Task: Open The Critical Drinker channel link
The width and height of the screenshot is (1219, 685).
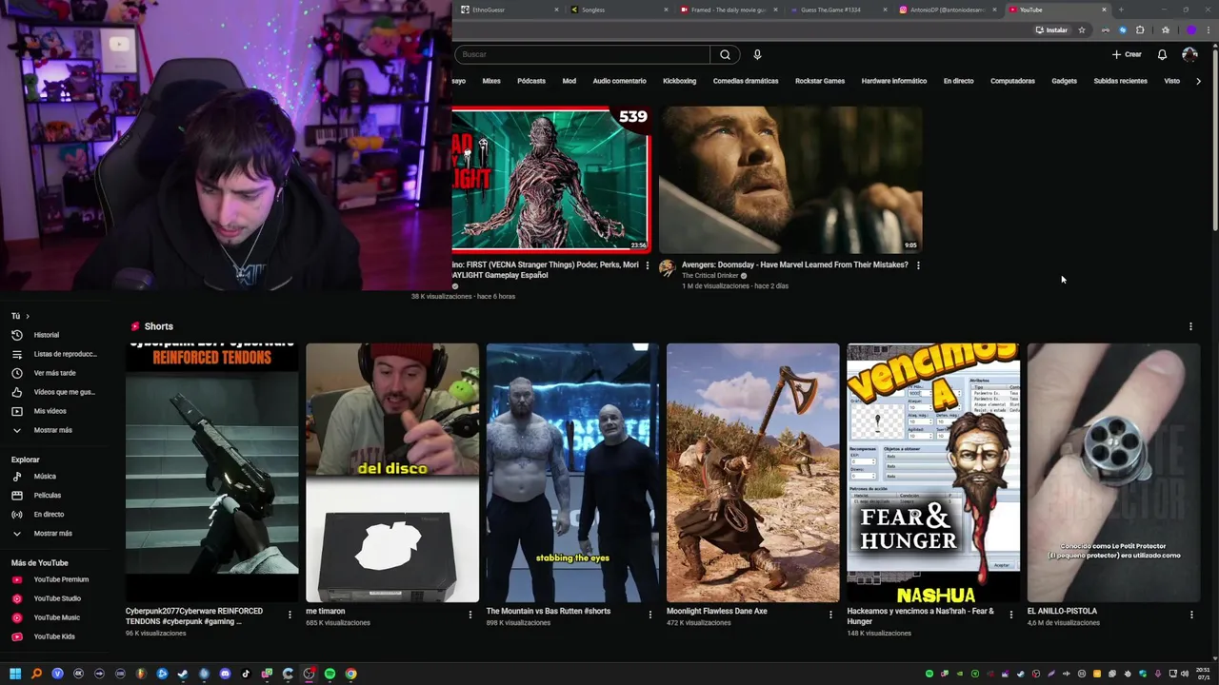Action: pyautogui.click(x=710, y=276)
